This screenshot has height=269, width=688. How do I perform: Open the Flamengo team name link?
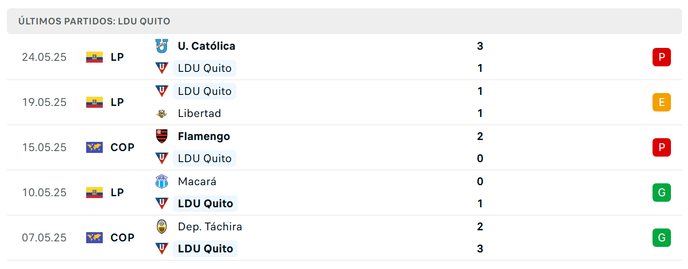204,136
